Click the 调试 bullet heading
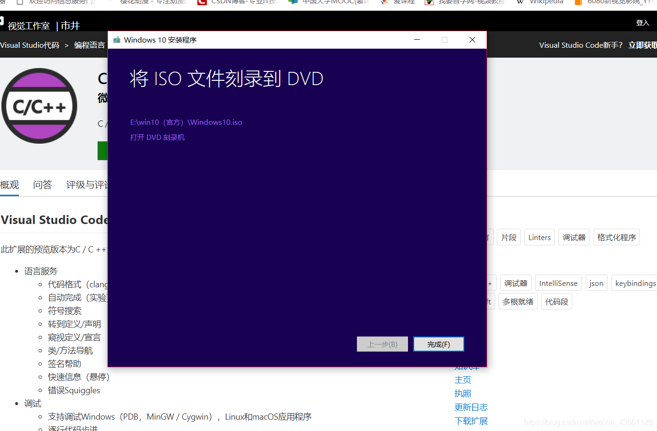This screenshot has height=431, width=657. (x=33, y=404)
